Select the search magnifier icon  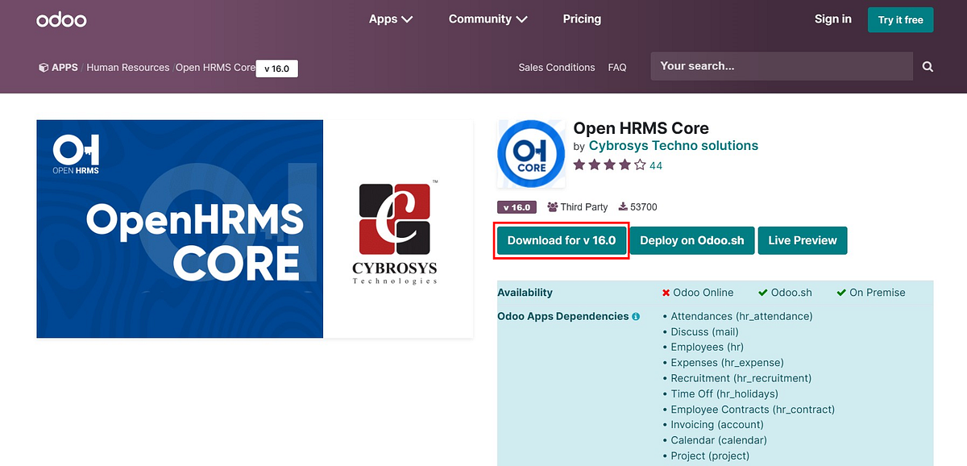[x=927, y=66]
